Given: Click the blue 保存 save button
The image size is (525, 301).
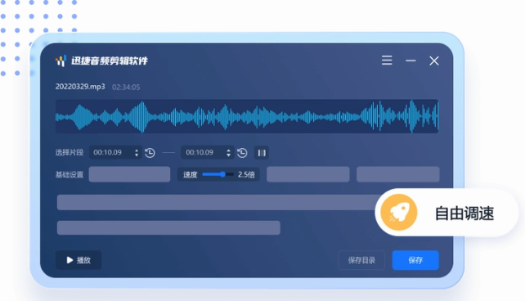Looking at the screenshot, I should point(415,260).
